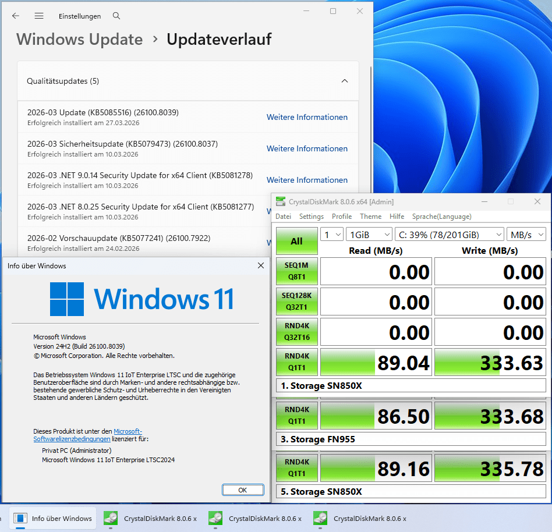Maximize the Einstellungen settings window
The height and width of the screenshot is (532, 552).
(x=333, y=11)
